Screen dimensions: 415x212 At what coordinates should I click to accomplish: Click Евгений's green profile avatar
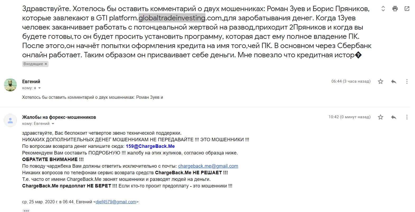(10, 85)
